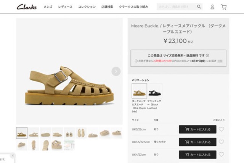The width and height of the screenshot is (244, 163).
Task: Toggle favorite heart for UK4/23cm
Action: [222, 155]
